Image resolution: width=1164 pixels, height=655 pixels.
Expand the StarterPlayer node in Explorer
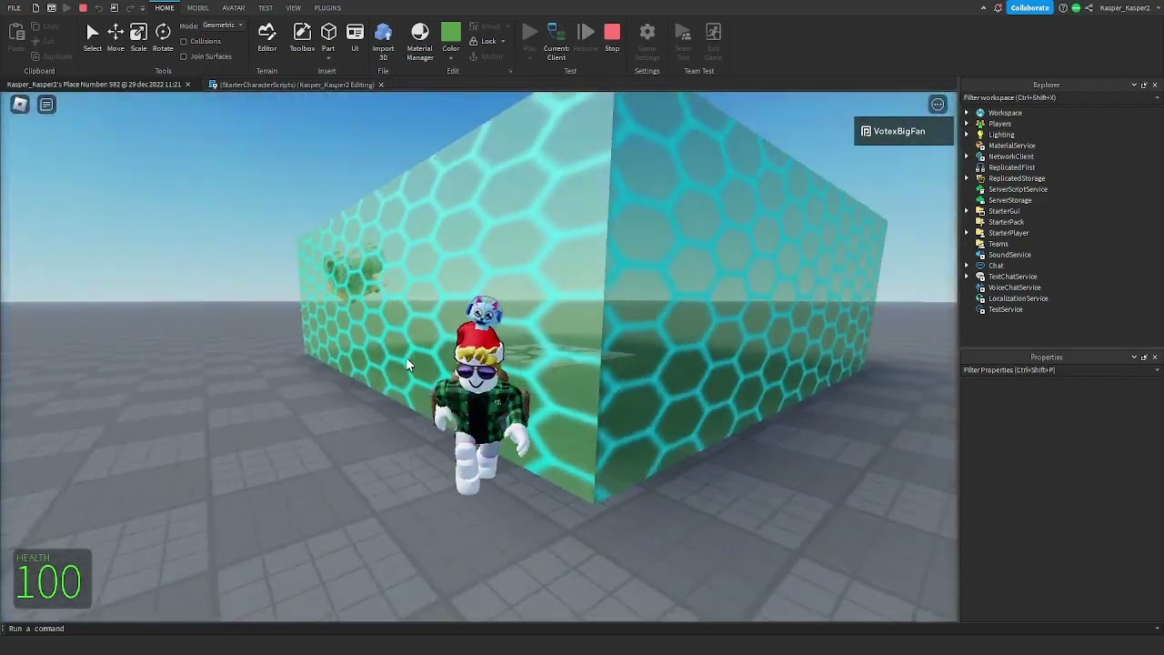coord(967,233)
